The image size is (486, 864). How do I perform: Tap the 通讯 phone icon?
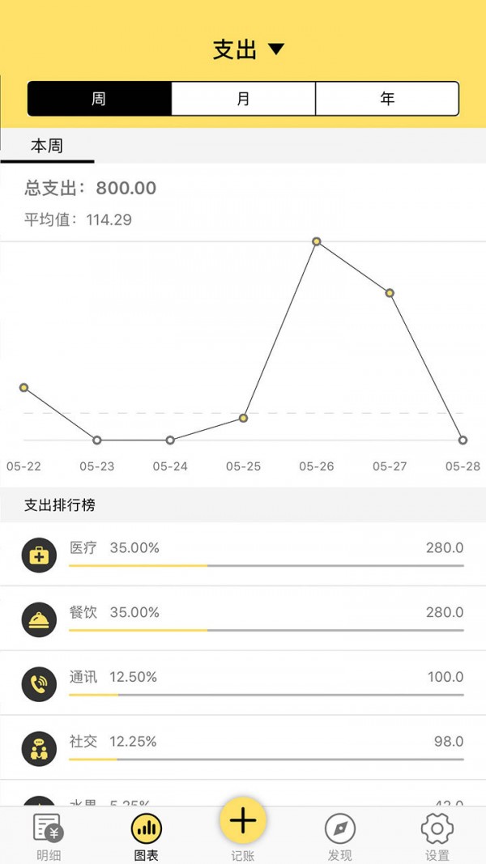pos(39,684)
